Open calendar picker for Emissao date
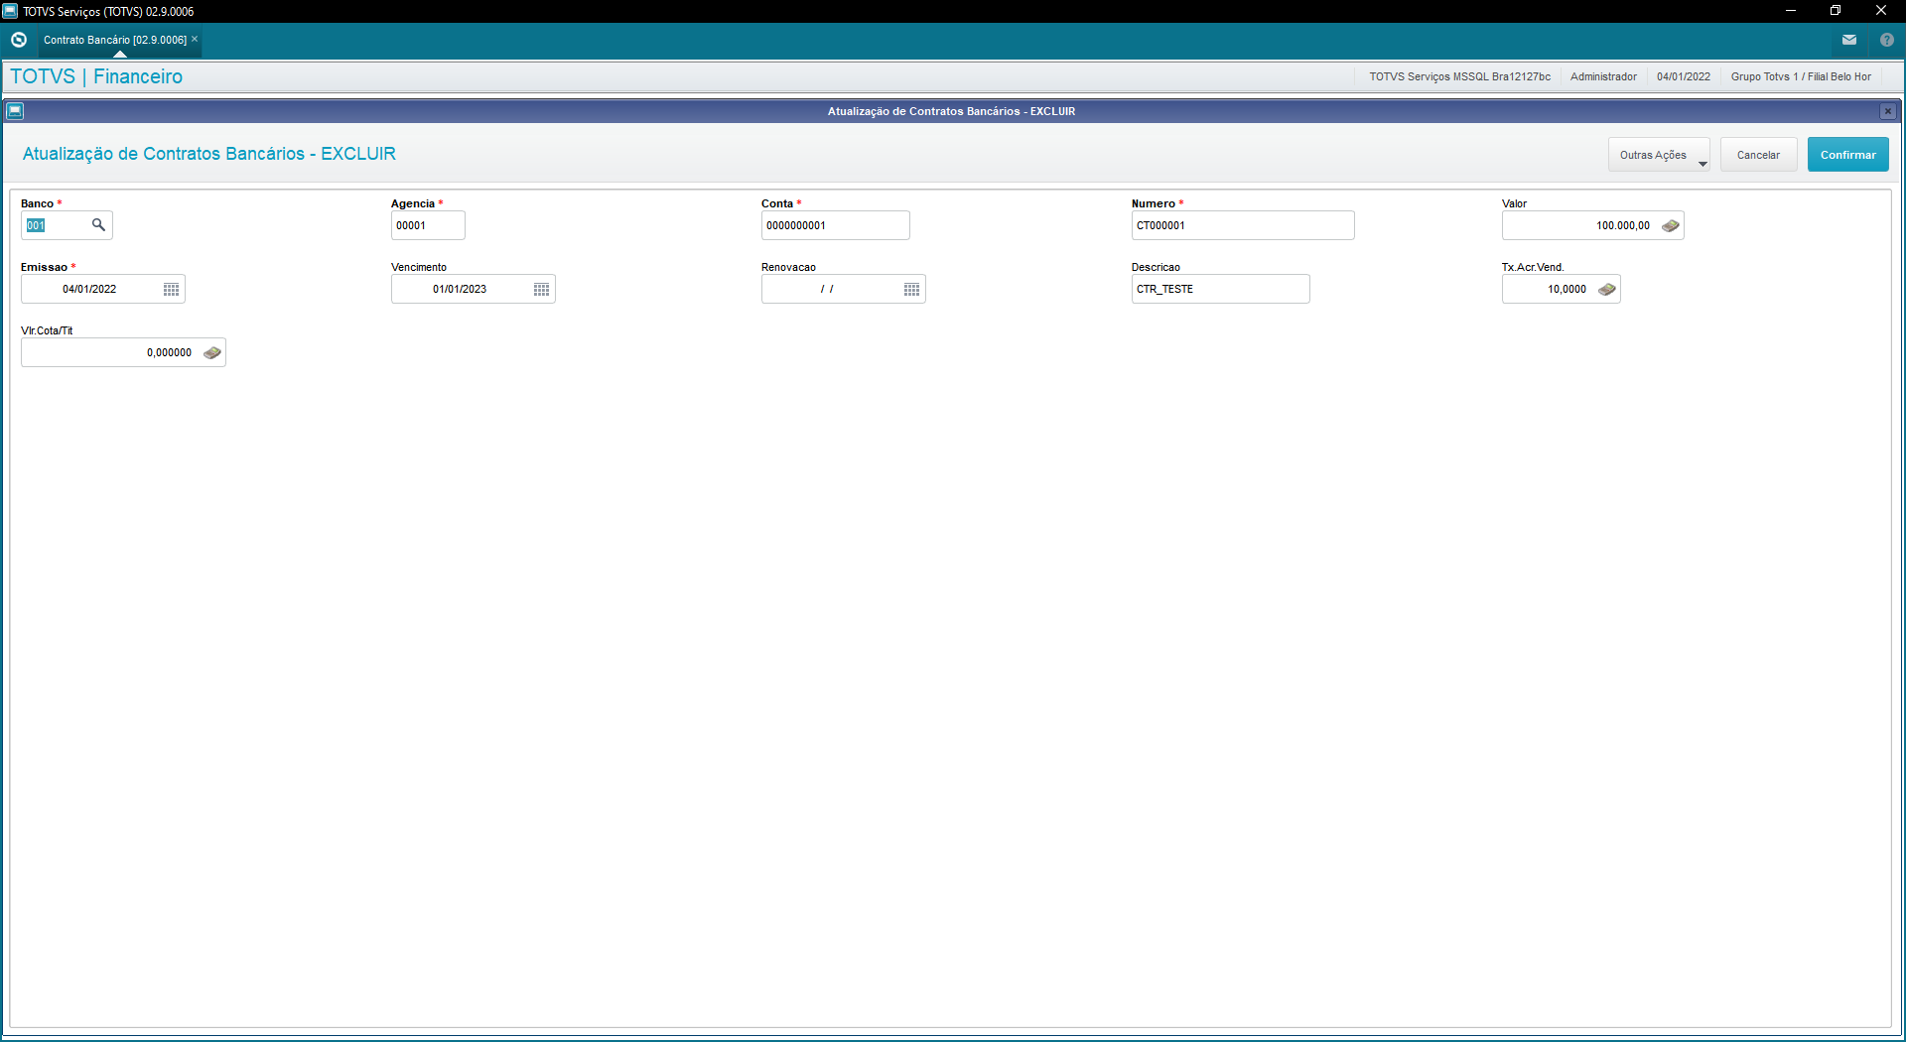The width and height of the screenshot is (1906, 1042). tap(171, 289)
